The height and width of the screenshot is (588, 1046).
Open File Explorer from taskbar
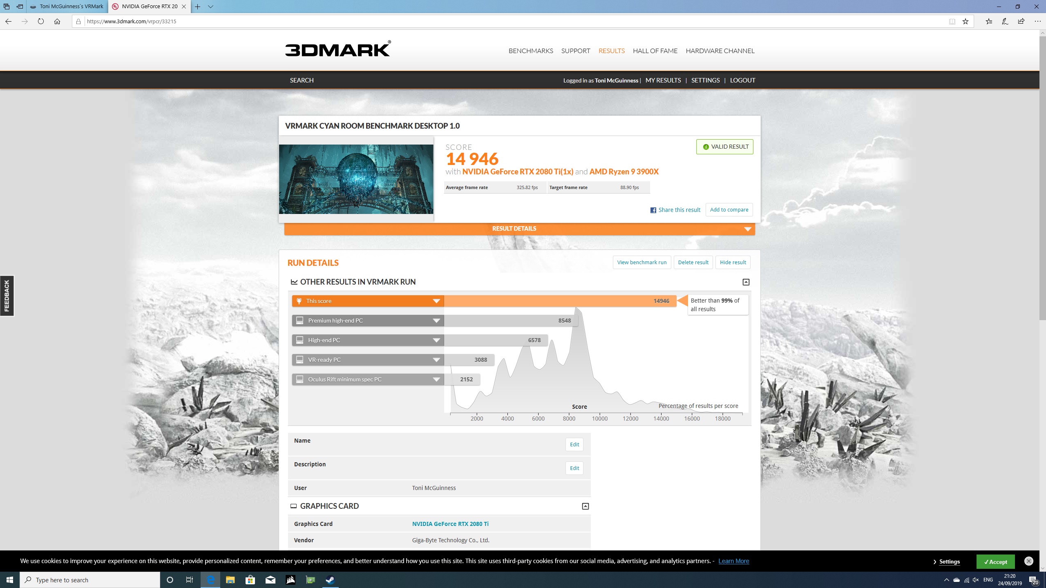(230, 580)
